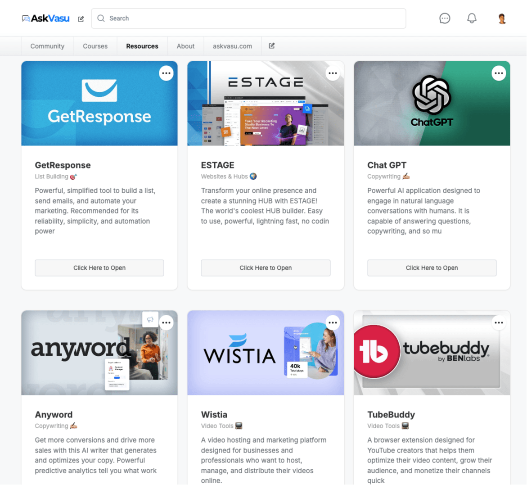Viewport: 527px width, 485px height.
Task: Click the anyword banner image
Action: (x=99, y=353)
